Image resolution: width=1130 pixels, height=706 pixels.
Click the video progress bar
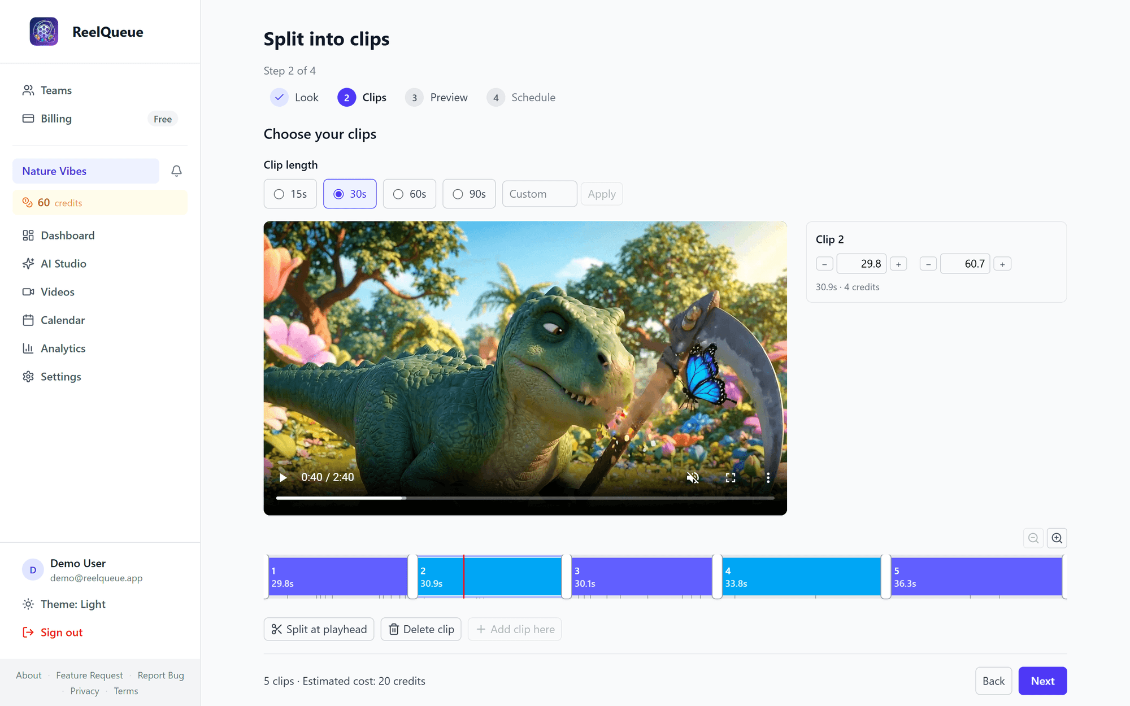click(525, 498)
